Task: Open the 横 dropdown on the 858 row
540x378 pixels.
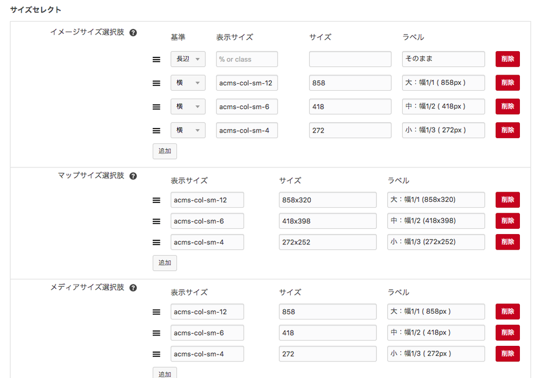Action: click(x=188, y=83)
